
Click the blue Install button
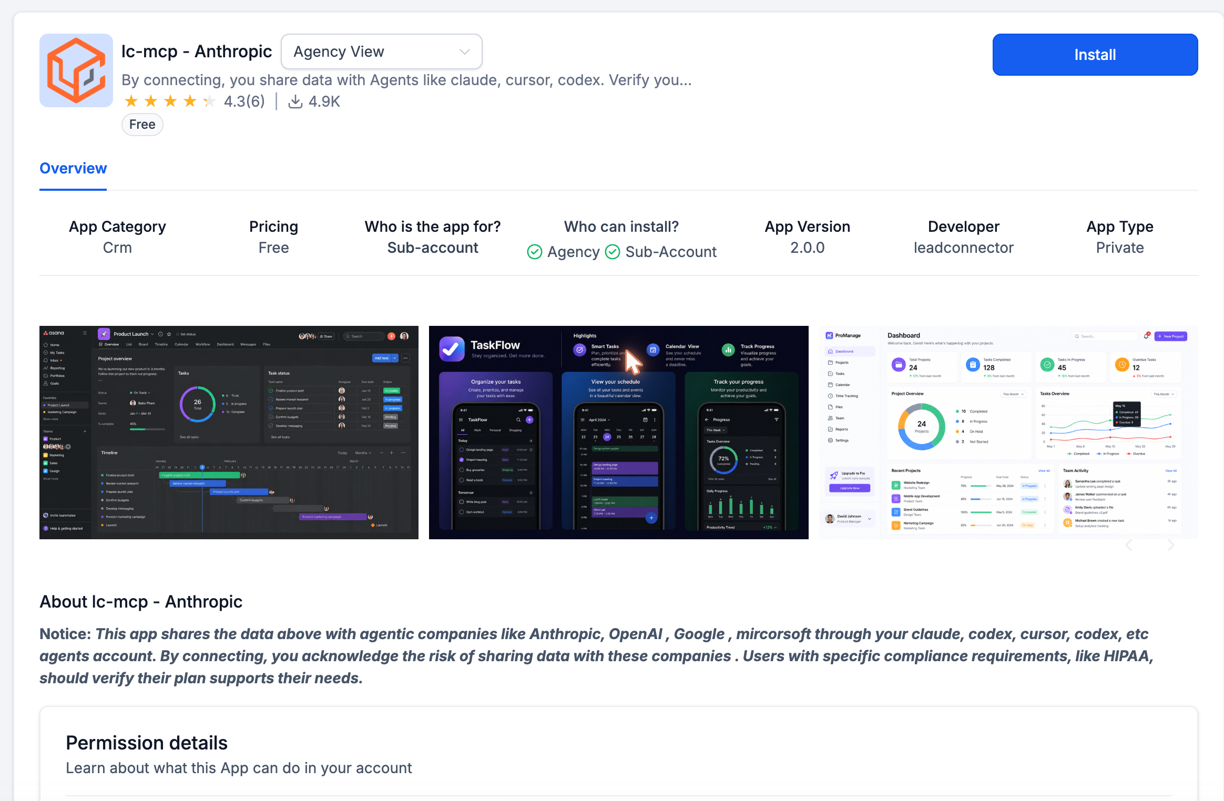(1095, 55)
